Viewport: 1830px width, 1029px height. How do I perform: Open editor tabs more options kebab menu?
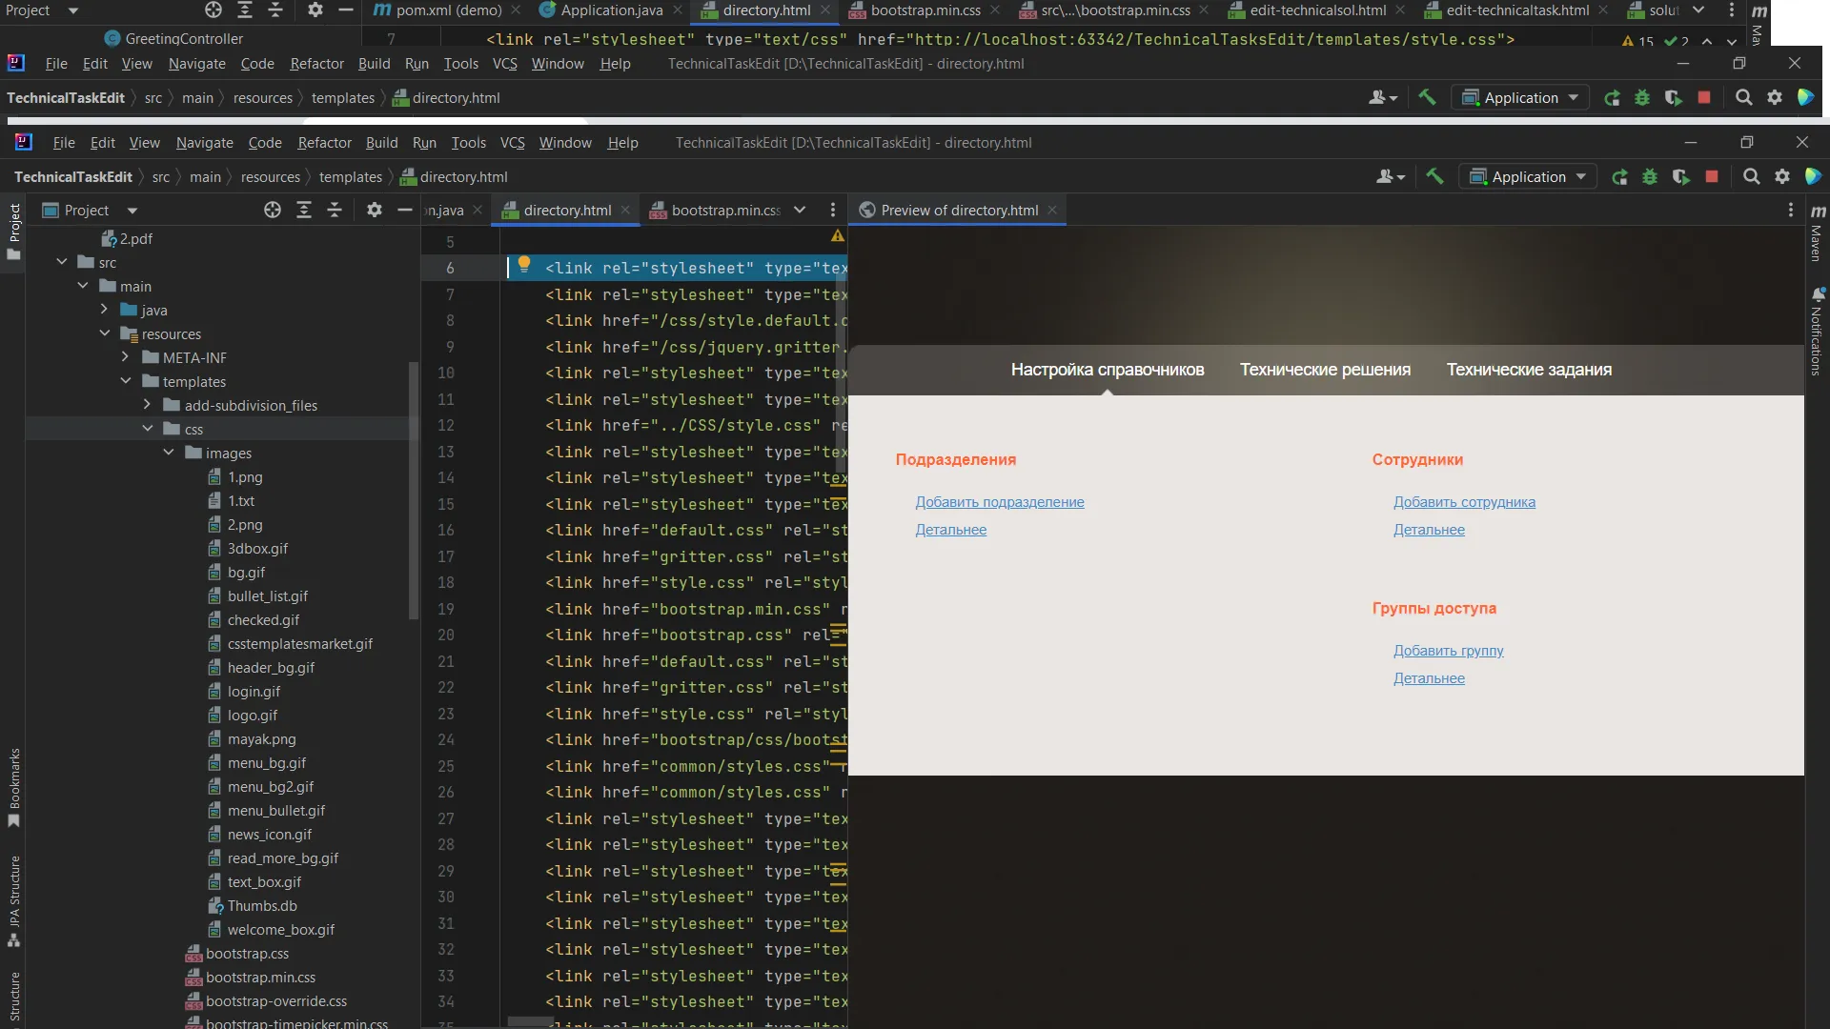(x=833, y=211)
